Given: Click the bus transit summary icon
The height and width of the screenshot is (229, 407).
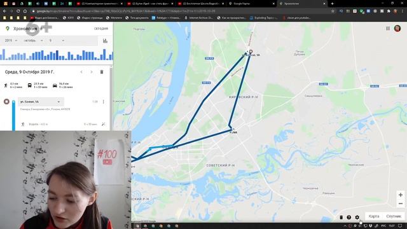Looking at the screenshot, I should pos(30,85).
